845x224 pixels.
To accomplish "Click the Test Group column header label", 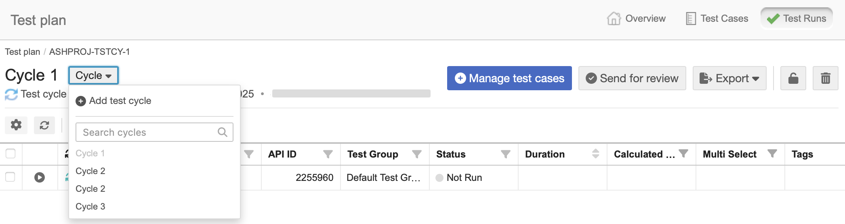I will [x=373, y=154].
